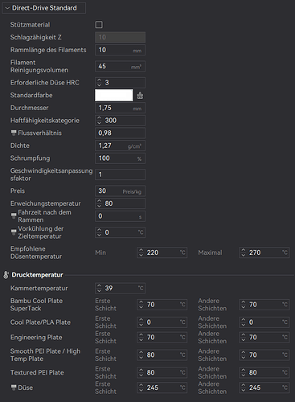Click the reset icon beside Standardfarbe swatch
This screenshot has width=295, height=402.
click(140, 96)
